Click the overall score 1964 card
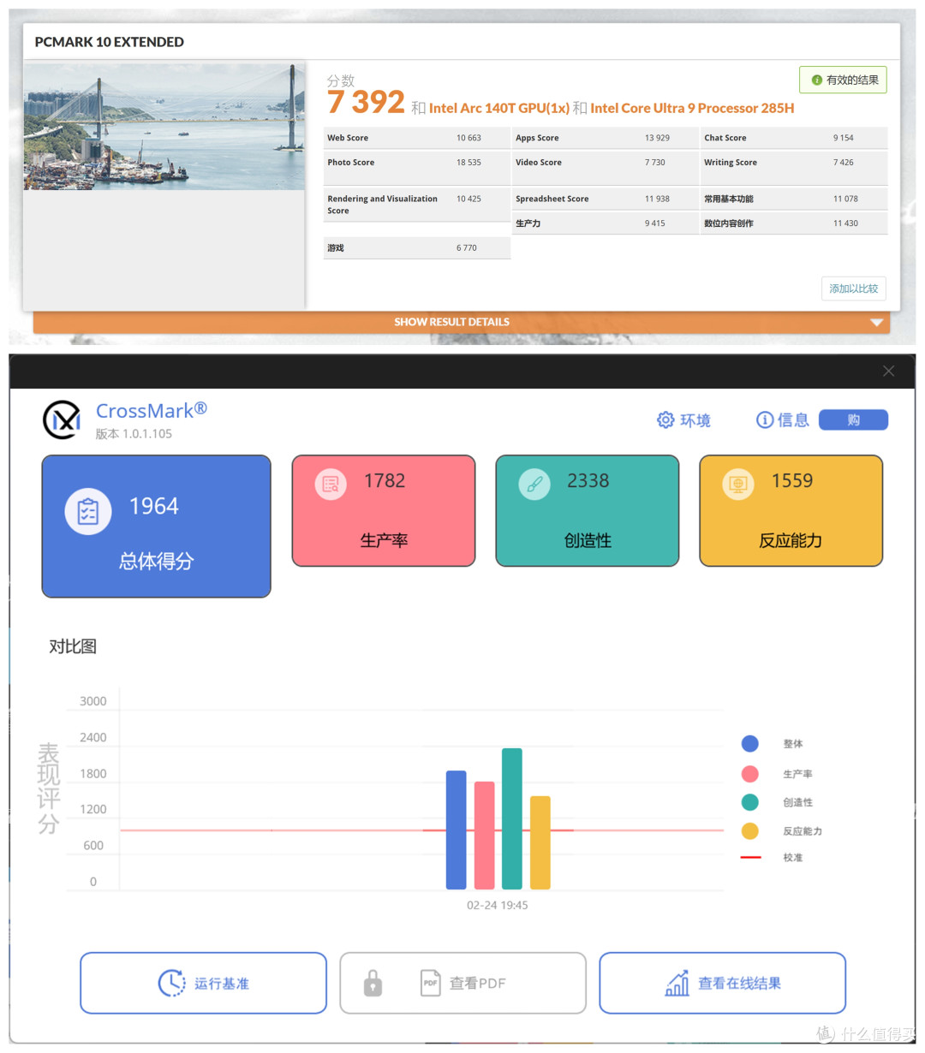The image size is (925, 1053). point(157,526)
